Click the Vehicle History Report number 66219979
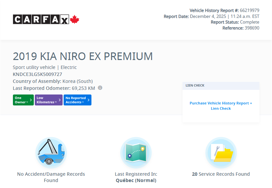272x188 pixels. click(249, 11)
